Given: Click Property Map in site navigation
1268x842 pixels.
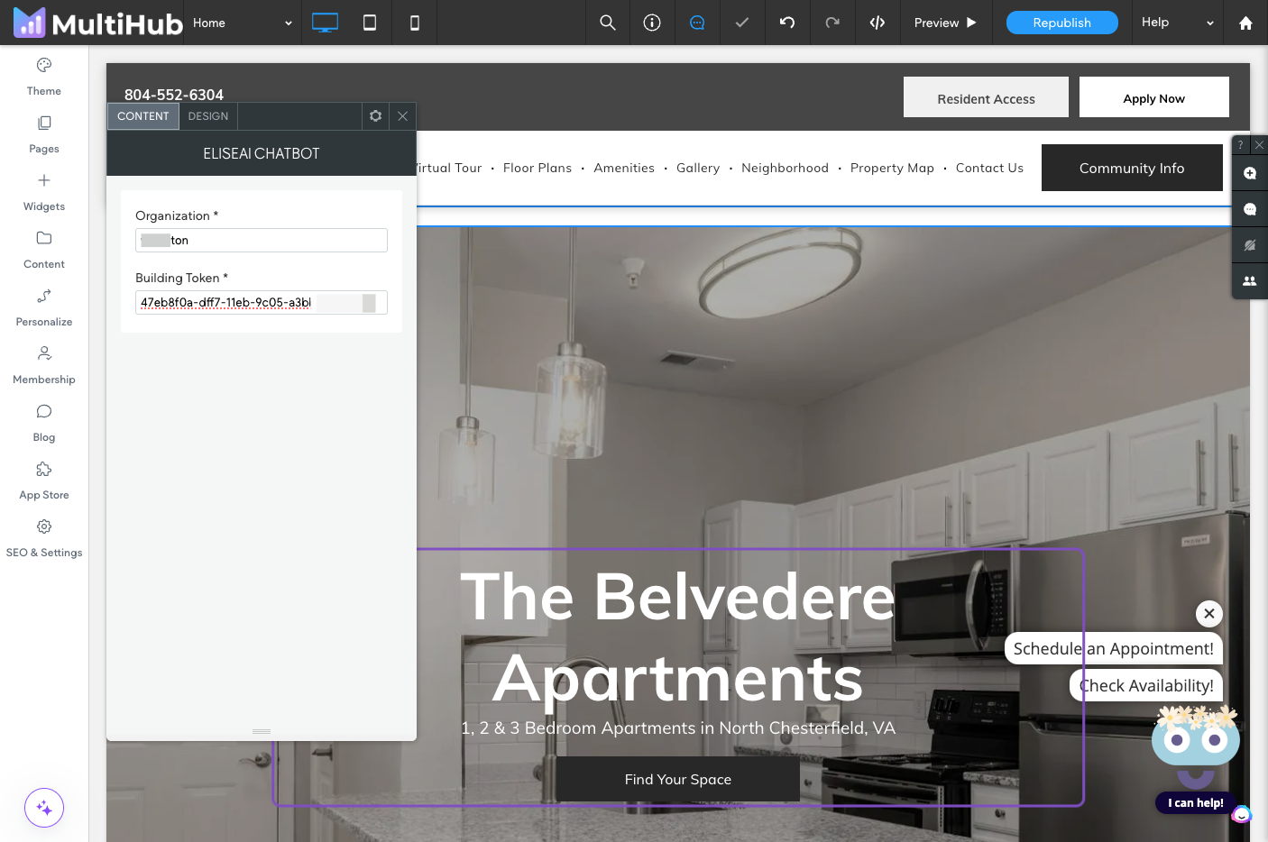Looking at the screenshot, I should (892, 168).
